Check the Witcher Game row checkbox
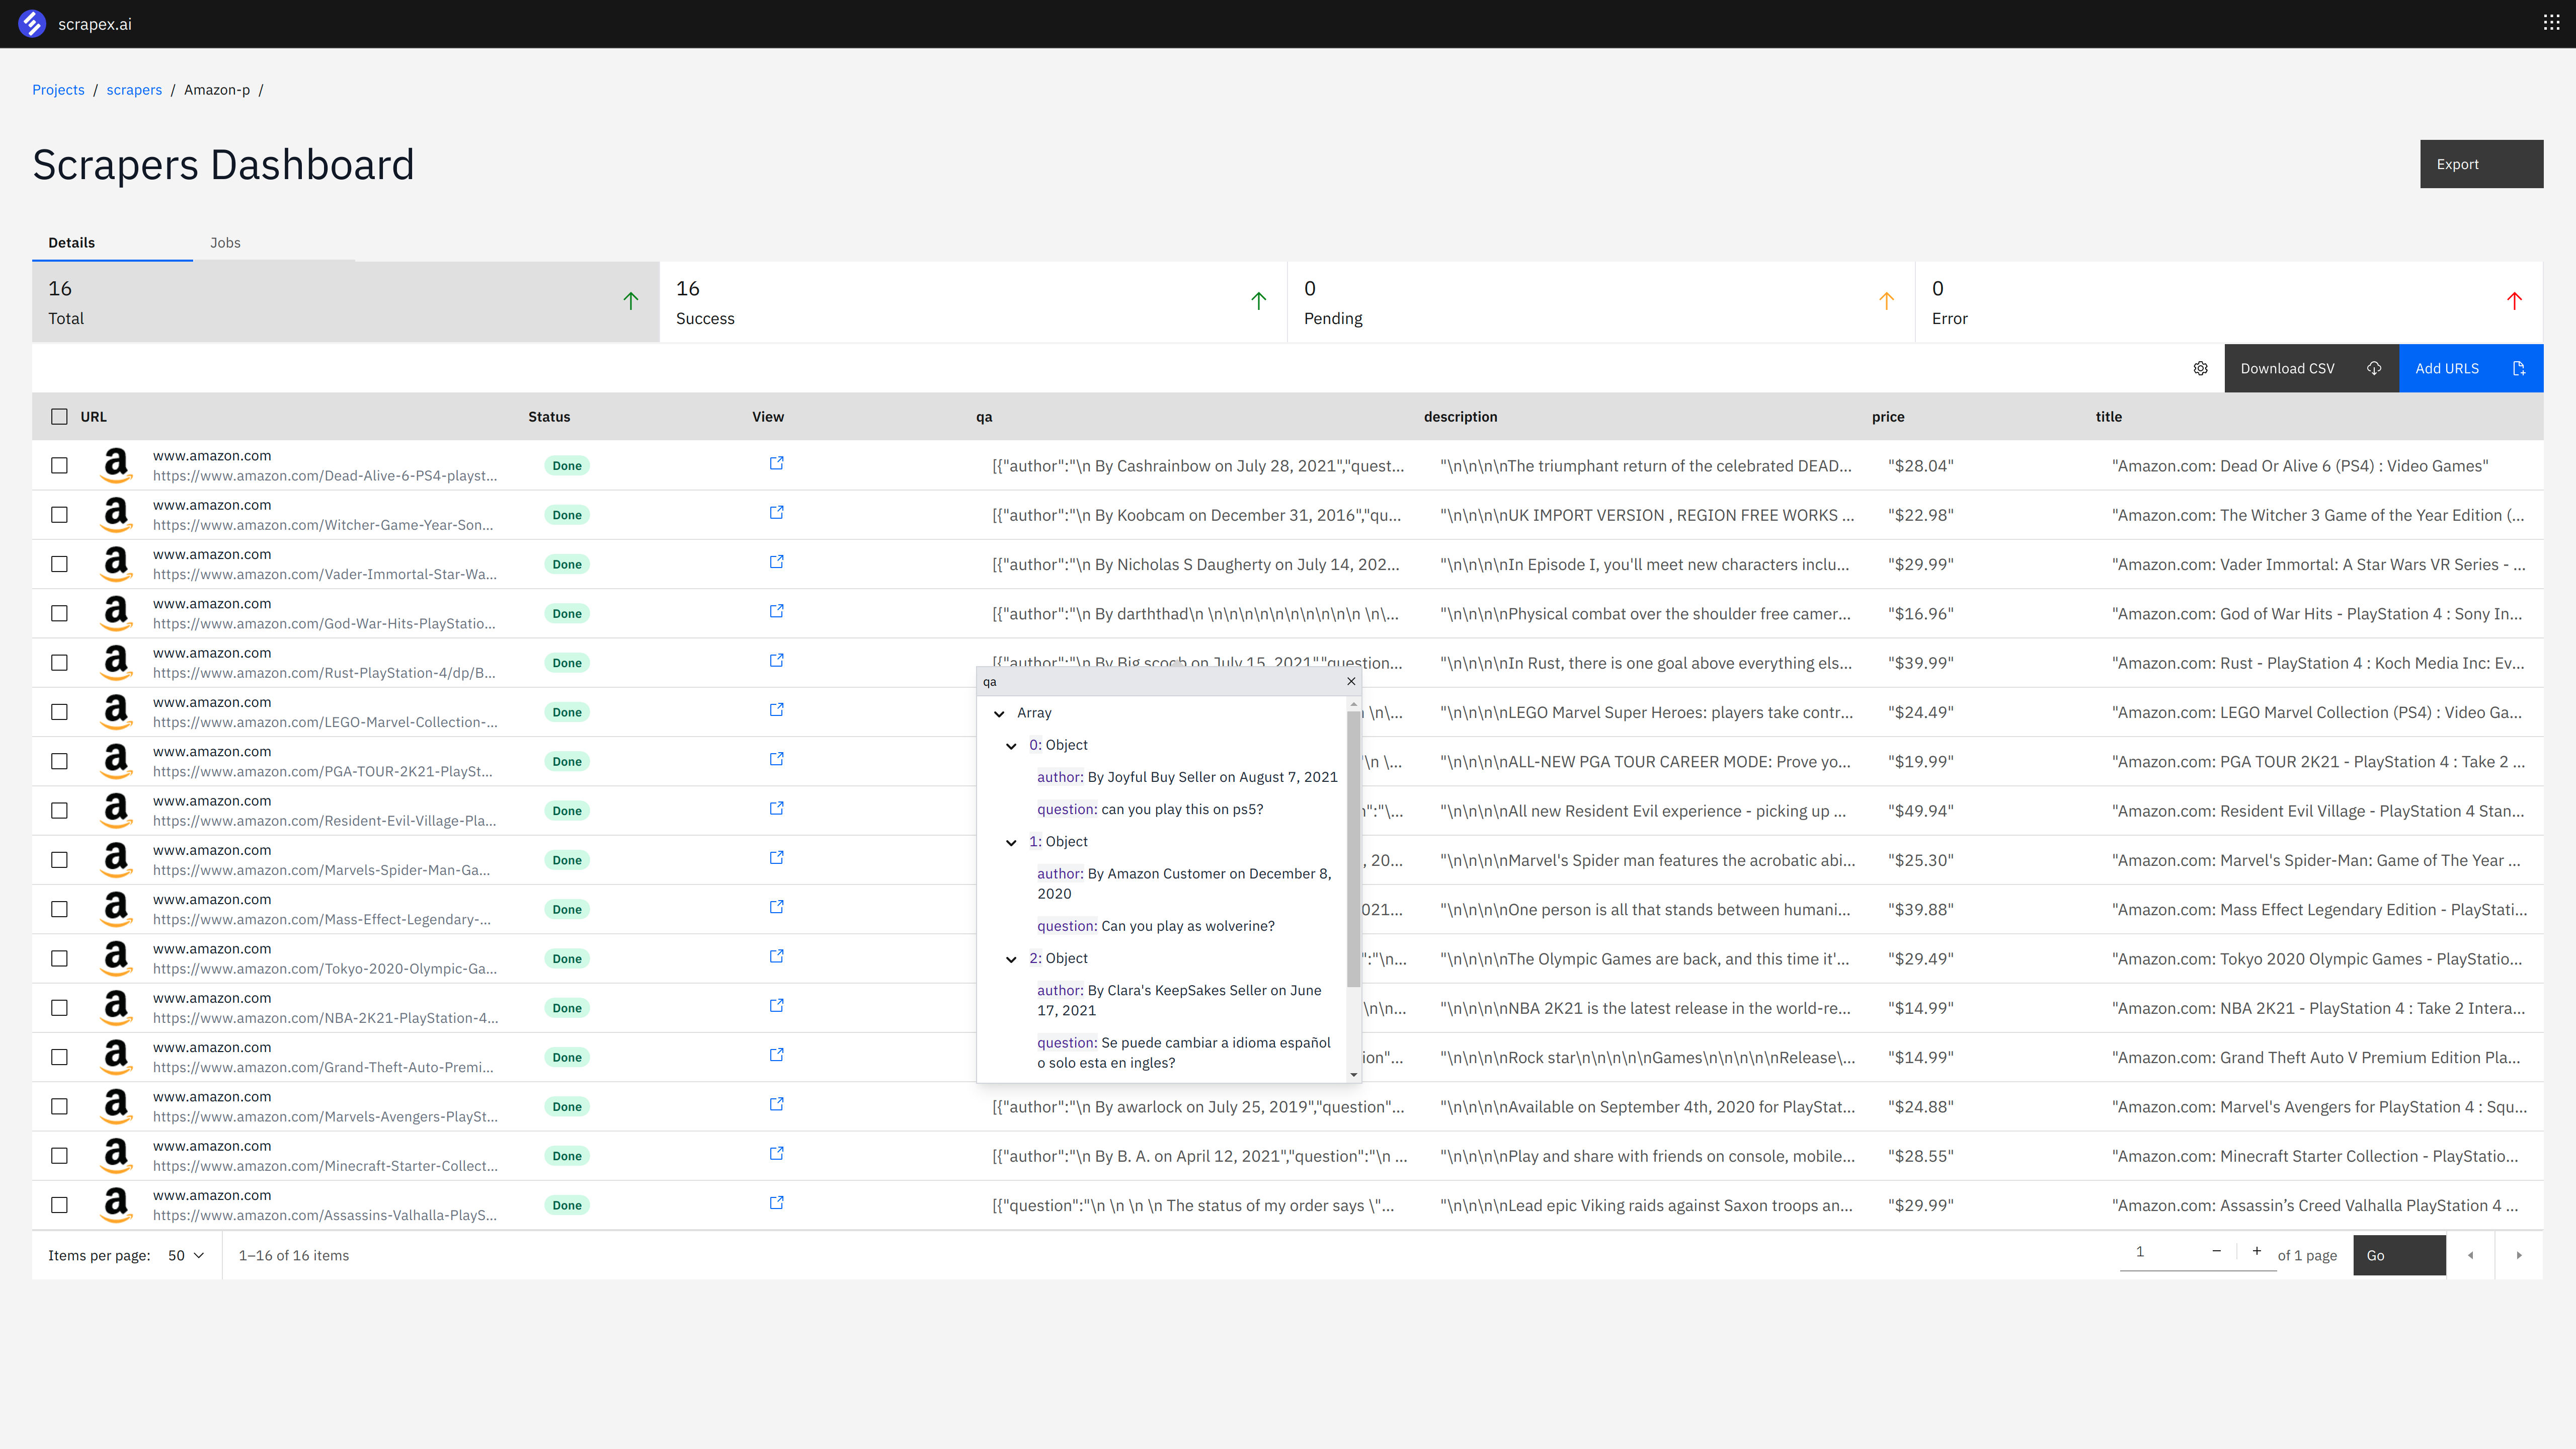The image size is (2576, 1449). click(59, 515)
